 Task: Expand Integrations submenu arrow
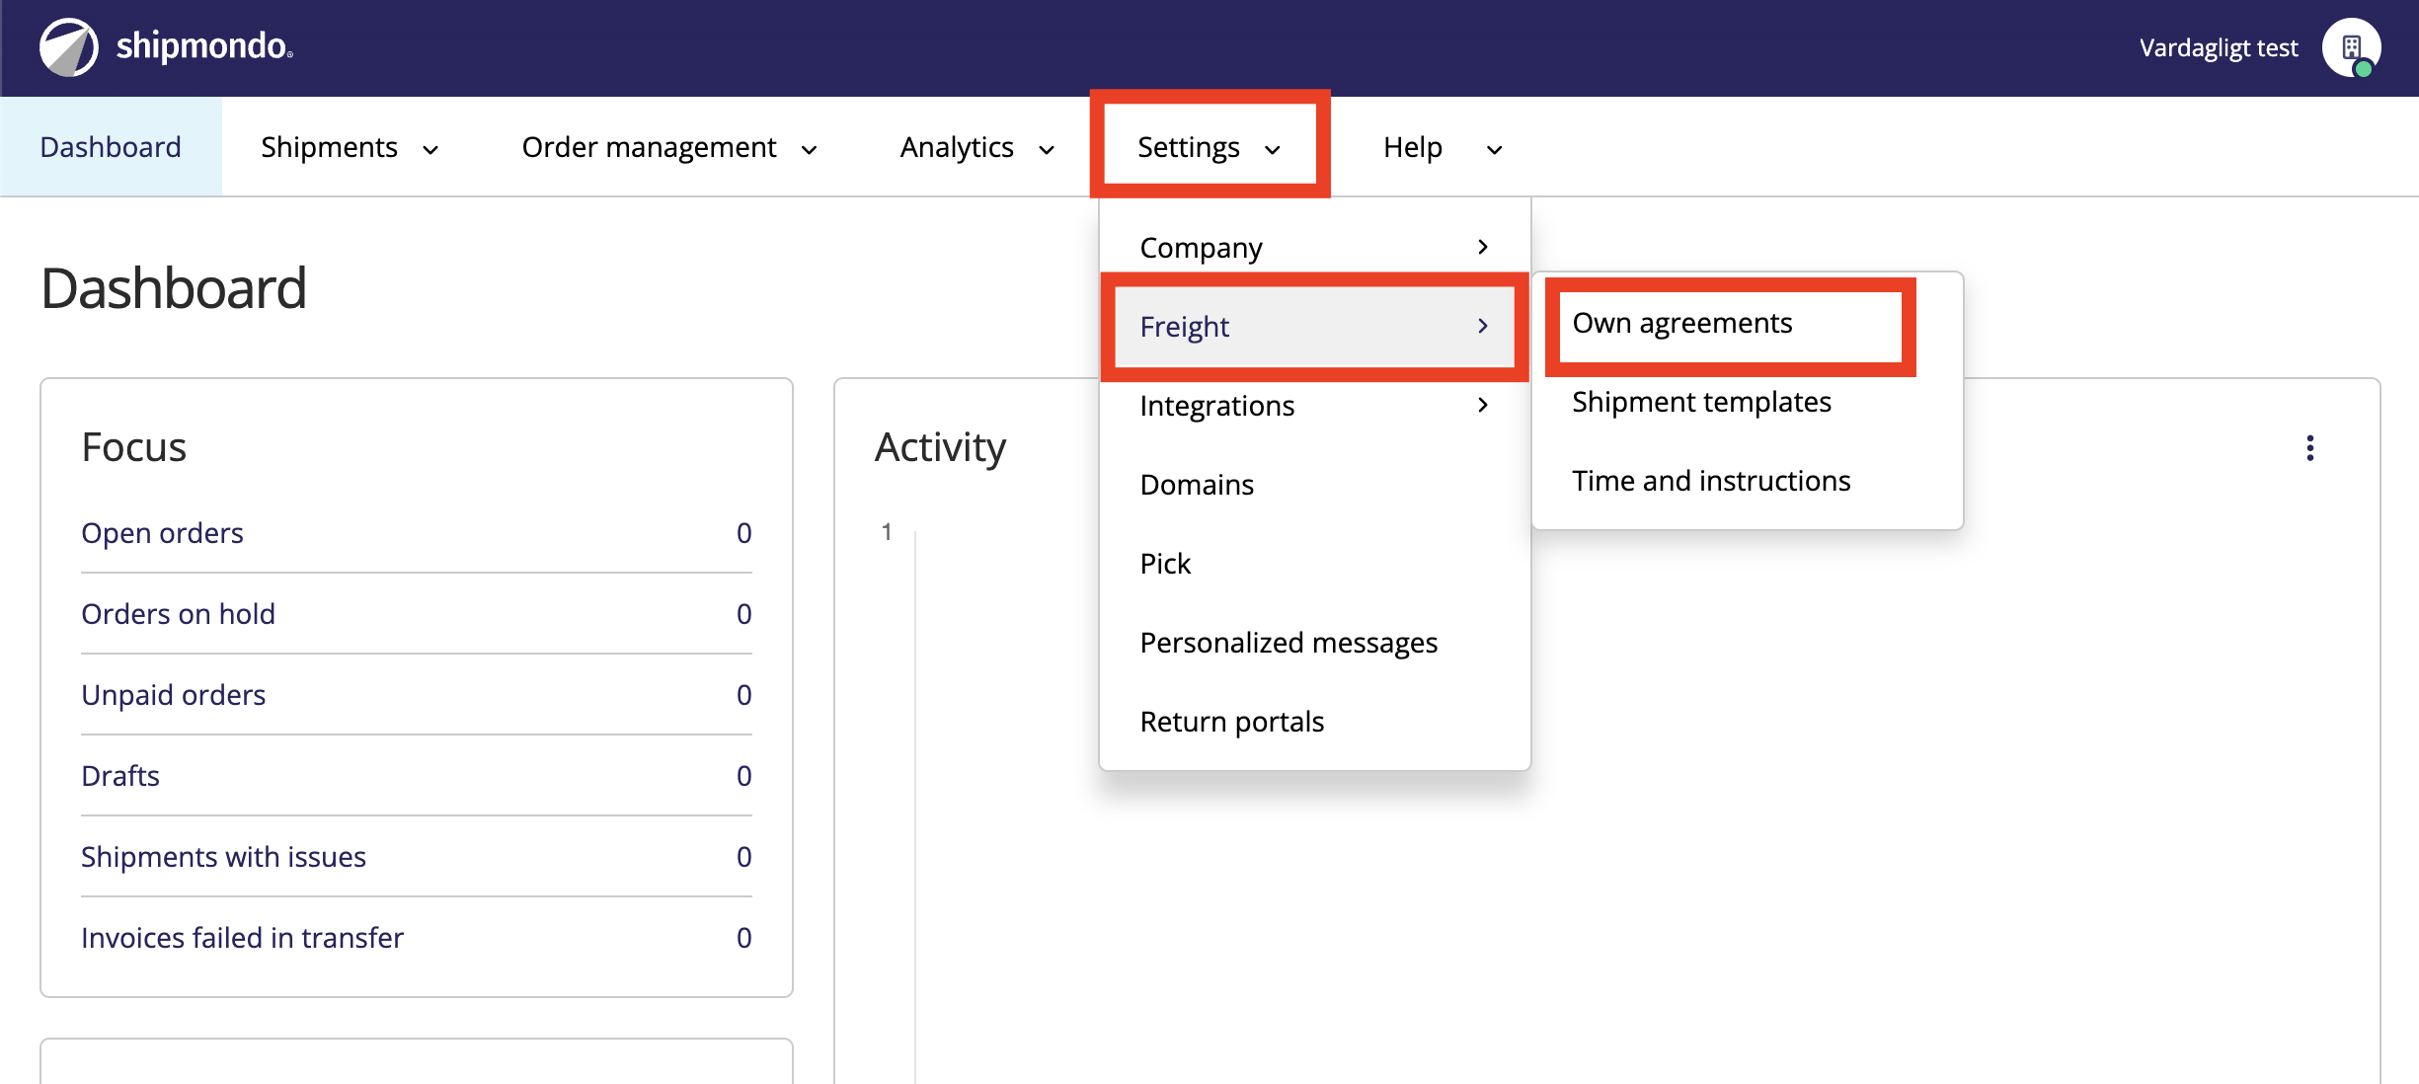click(1482, 405)
